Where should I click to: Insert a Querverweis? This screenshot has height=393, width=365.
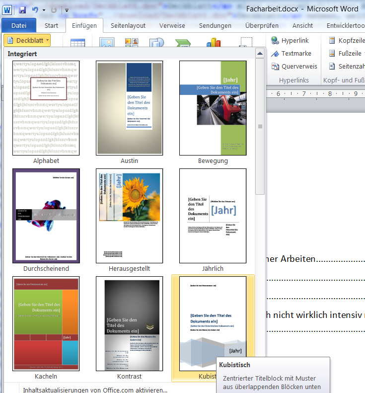pyautogui.click(x=294, y=67)
